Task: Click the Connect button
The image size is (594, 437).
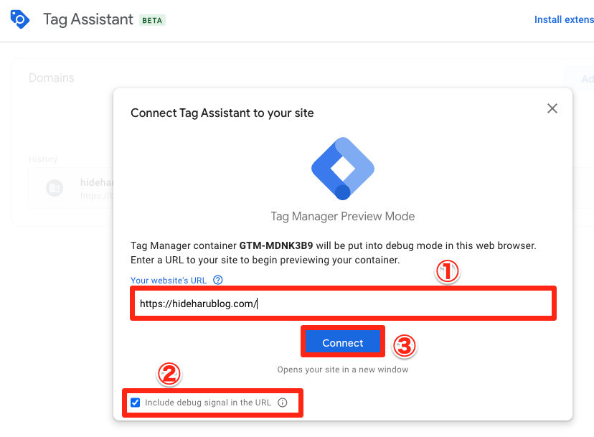Action: coord(342,342)
